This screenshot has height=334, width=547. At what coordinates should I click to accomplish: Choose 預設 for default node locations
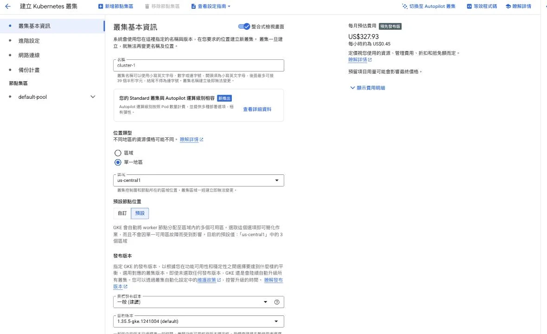point(140,213)
